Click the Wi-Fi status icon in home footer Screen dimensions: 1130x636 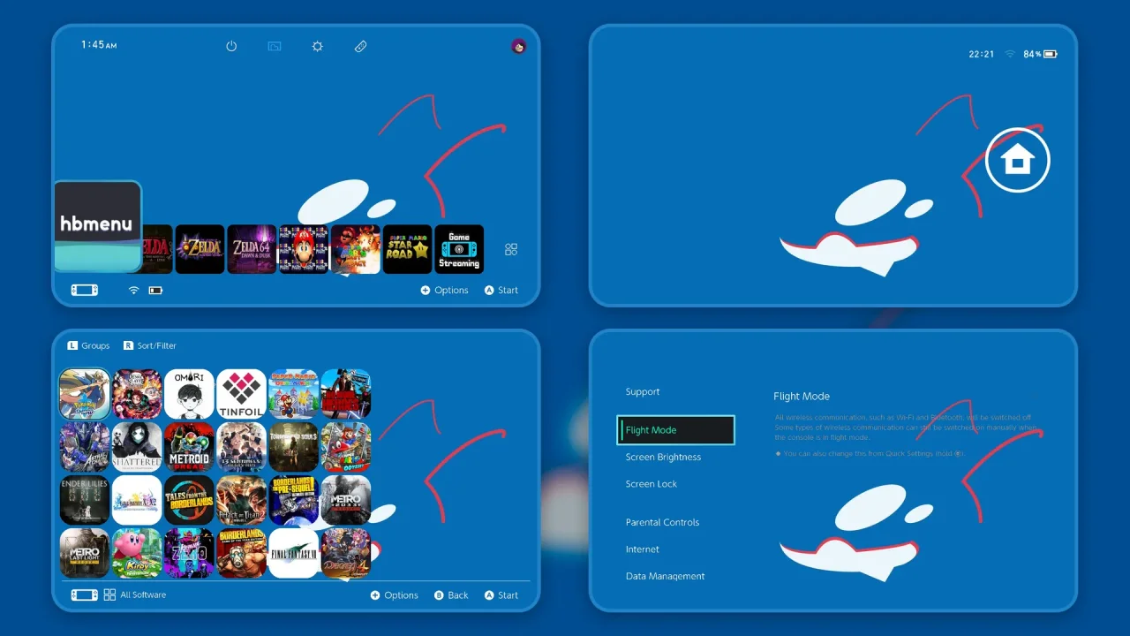(133, 290)
